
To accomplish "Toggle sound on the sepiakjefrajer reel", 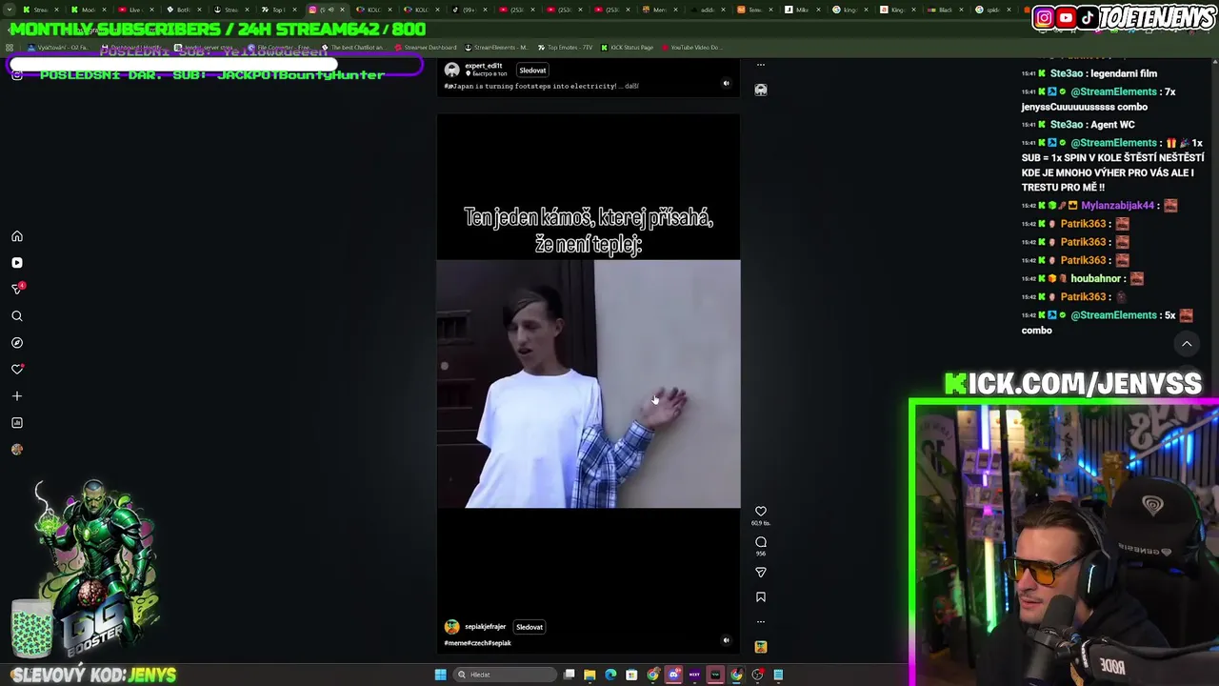I will point(726,641).
